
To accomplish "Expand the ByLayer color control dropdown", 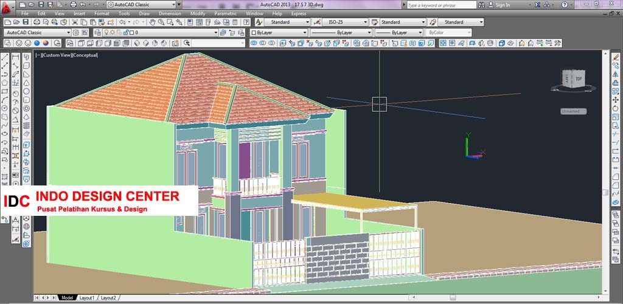I will (305, 33).
